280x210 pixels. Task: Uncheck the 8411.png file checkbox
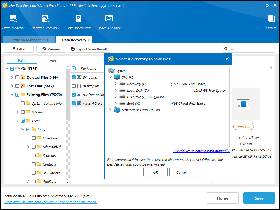point(74,77)
